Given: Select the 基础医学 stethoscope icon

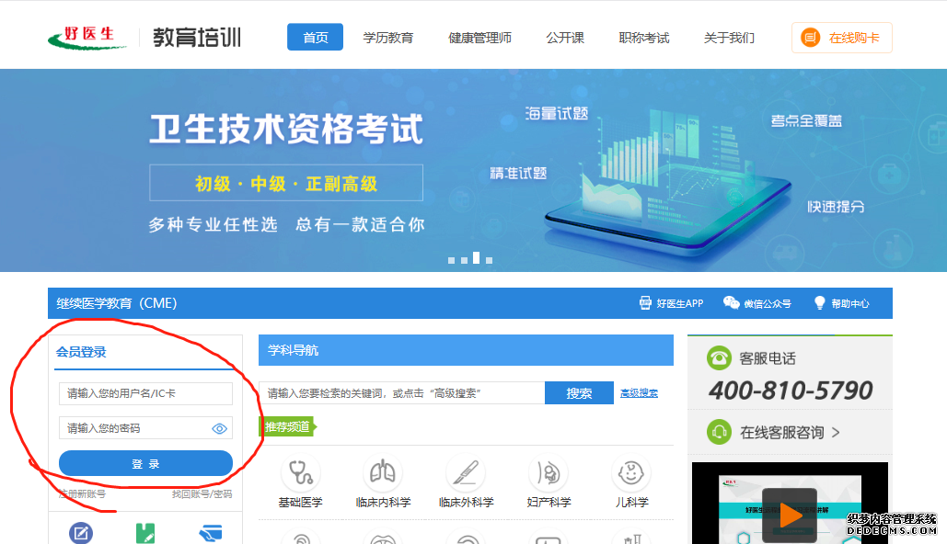Looking at the screenshot, I should (x=300, y=472).
